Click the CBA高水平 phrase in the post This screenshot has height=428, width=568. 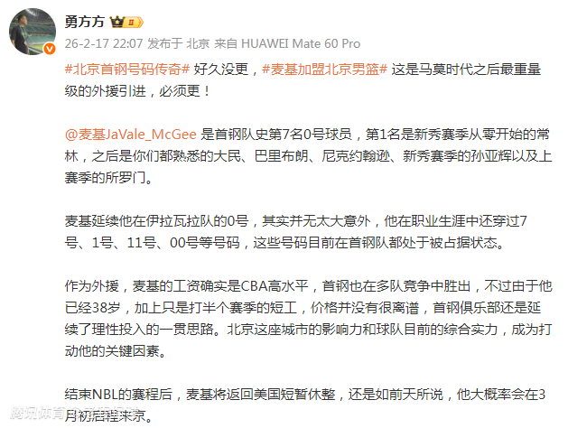(275, 286)
